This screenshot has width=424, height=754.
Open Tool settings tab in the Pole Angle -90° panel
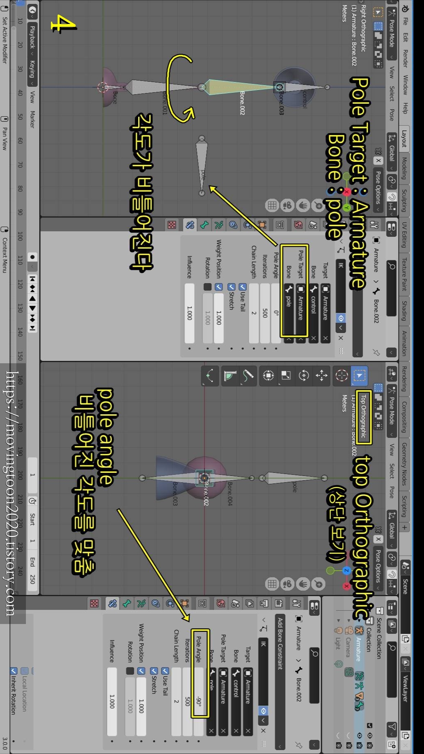297,603
